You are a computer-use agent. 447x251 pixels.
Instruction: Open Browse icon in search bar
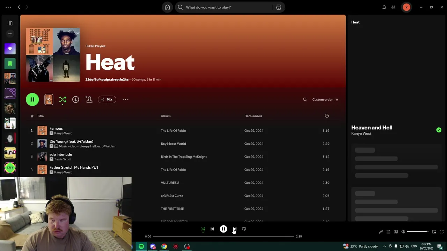point(279,7)
